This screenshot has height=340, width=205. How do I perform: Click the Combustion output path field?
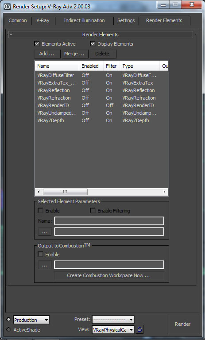point(109,265)
